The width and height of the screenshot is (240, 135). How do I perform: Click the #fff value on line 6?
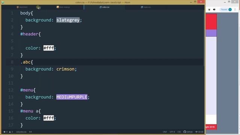point(49,48)
